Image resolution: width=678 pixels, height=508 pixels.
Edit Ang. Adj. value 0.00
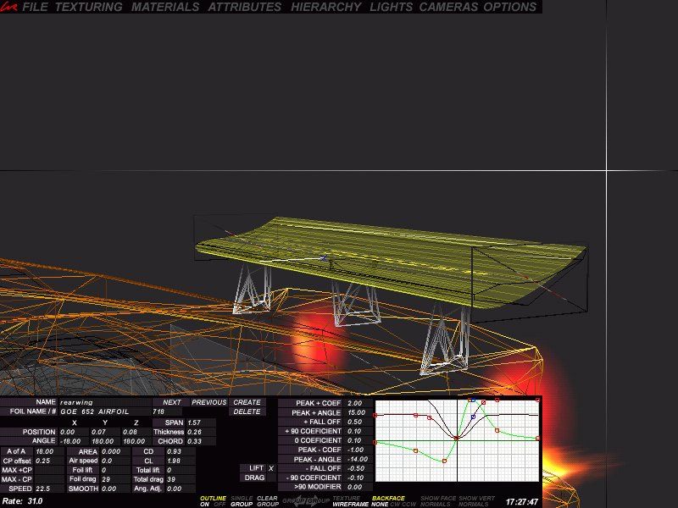[181, 489]
